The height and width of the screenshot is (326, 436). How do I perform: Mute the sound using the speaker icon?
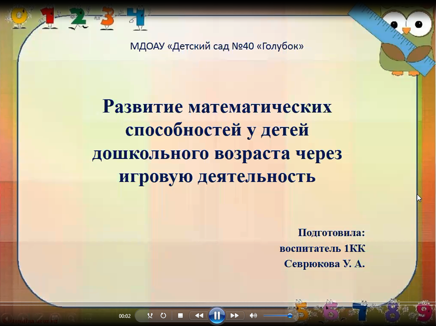(253, 316)
